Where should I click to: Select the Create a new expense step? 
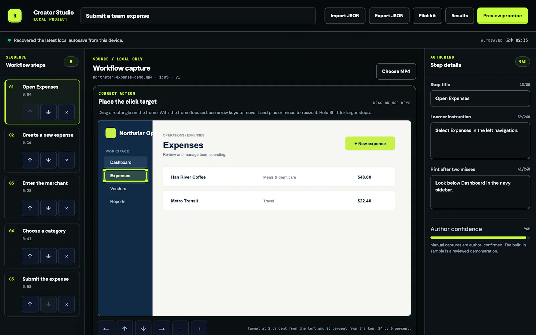tap(42, 150)
